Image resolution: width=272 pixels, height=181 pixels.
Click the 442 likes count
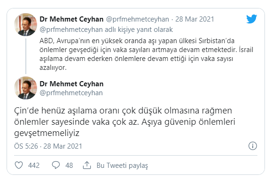click(x=34, y=166)
